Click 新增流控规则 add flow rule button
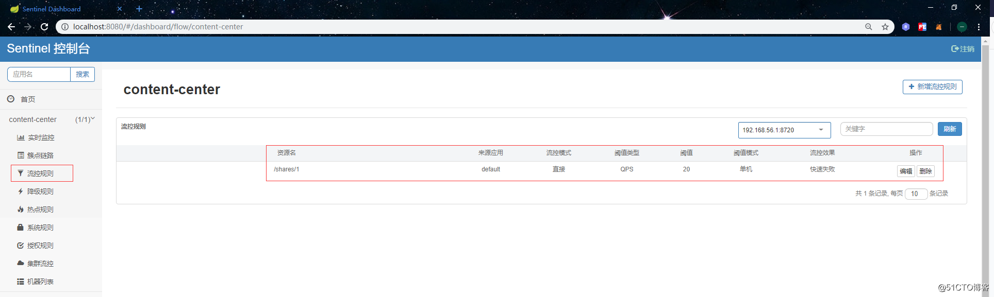 (x=932, y=86)
